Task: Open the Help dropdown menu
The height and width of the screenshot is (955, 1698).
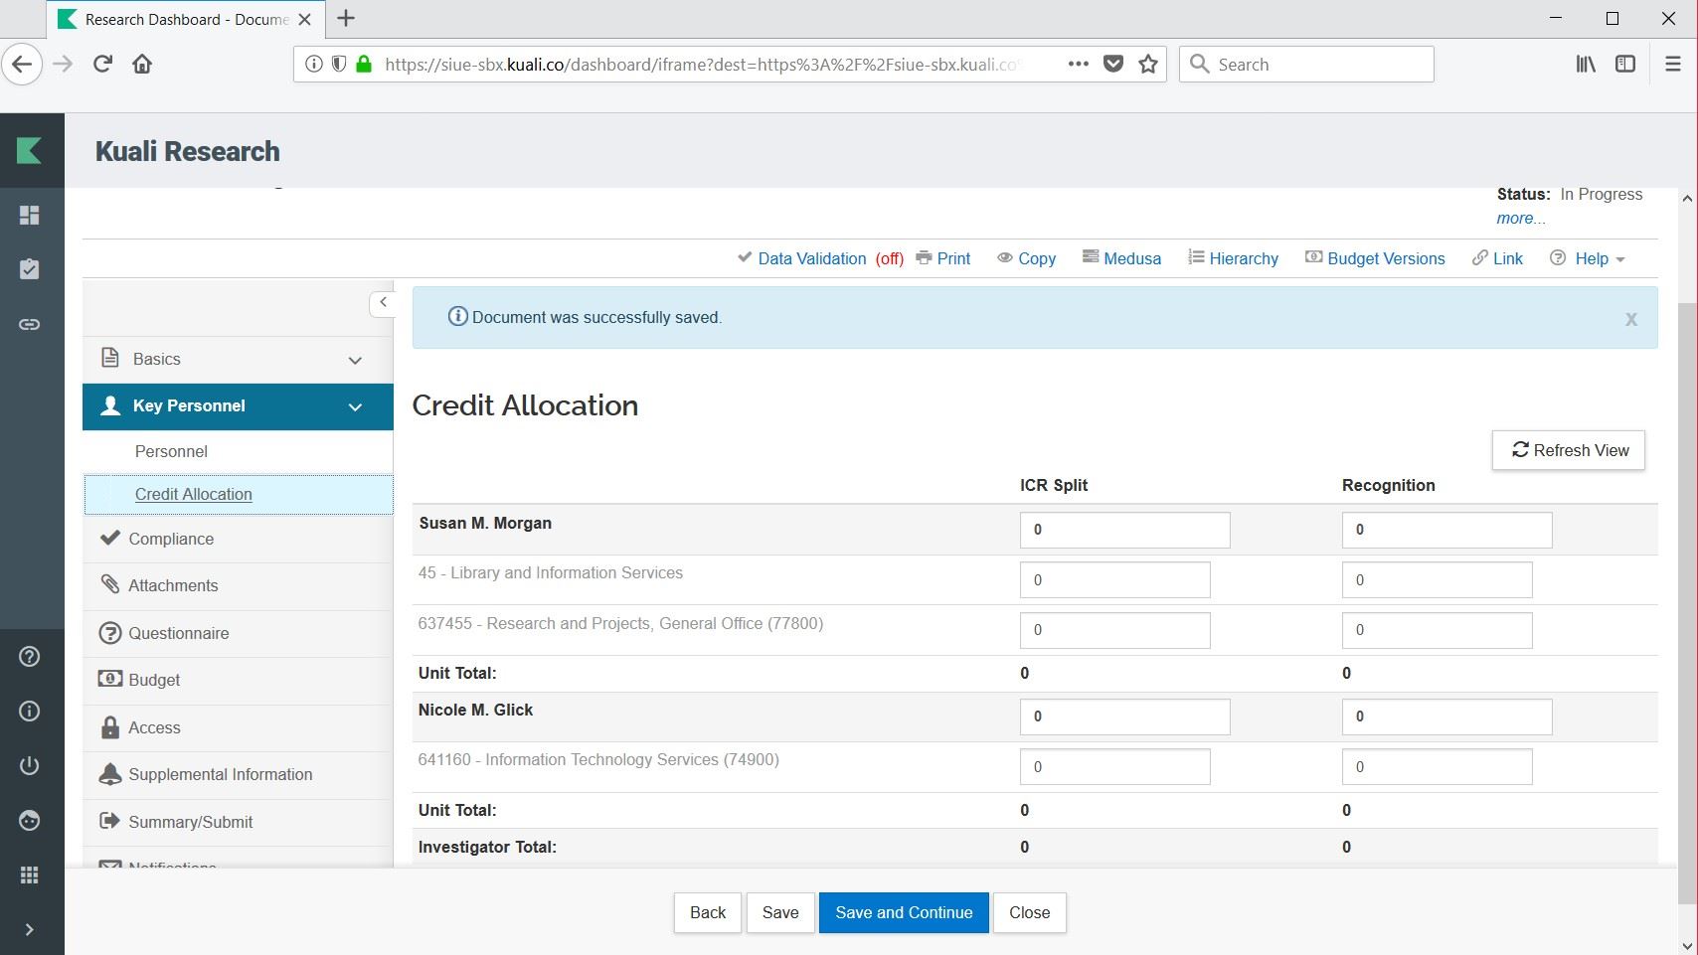Action: point(1589,258)
